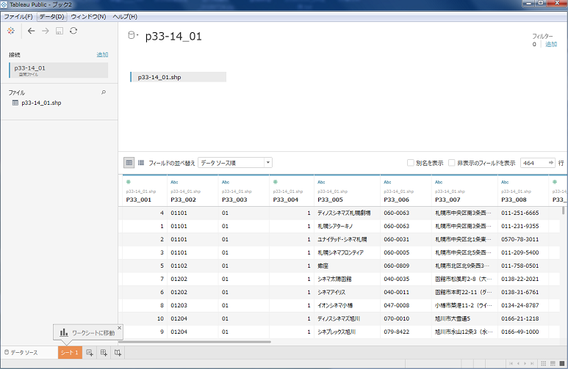Add a new worksheet icon

point(90,353)
